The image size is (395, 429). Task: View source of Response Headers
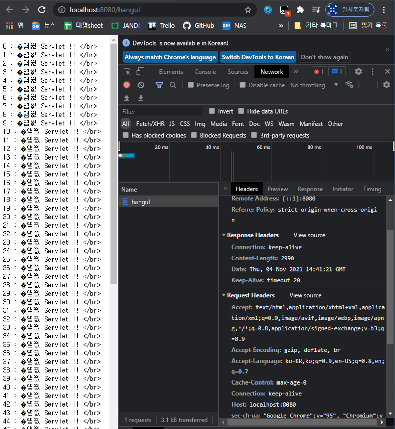pos(309,235)
